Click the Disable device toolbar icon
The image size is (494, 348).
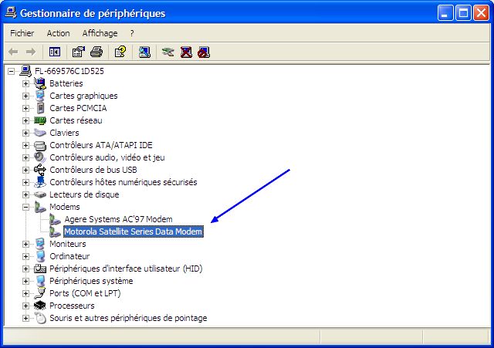click(204, 52)
